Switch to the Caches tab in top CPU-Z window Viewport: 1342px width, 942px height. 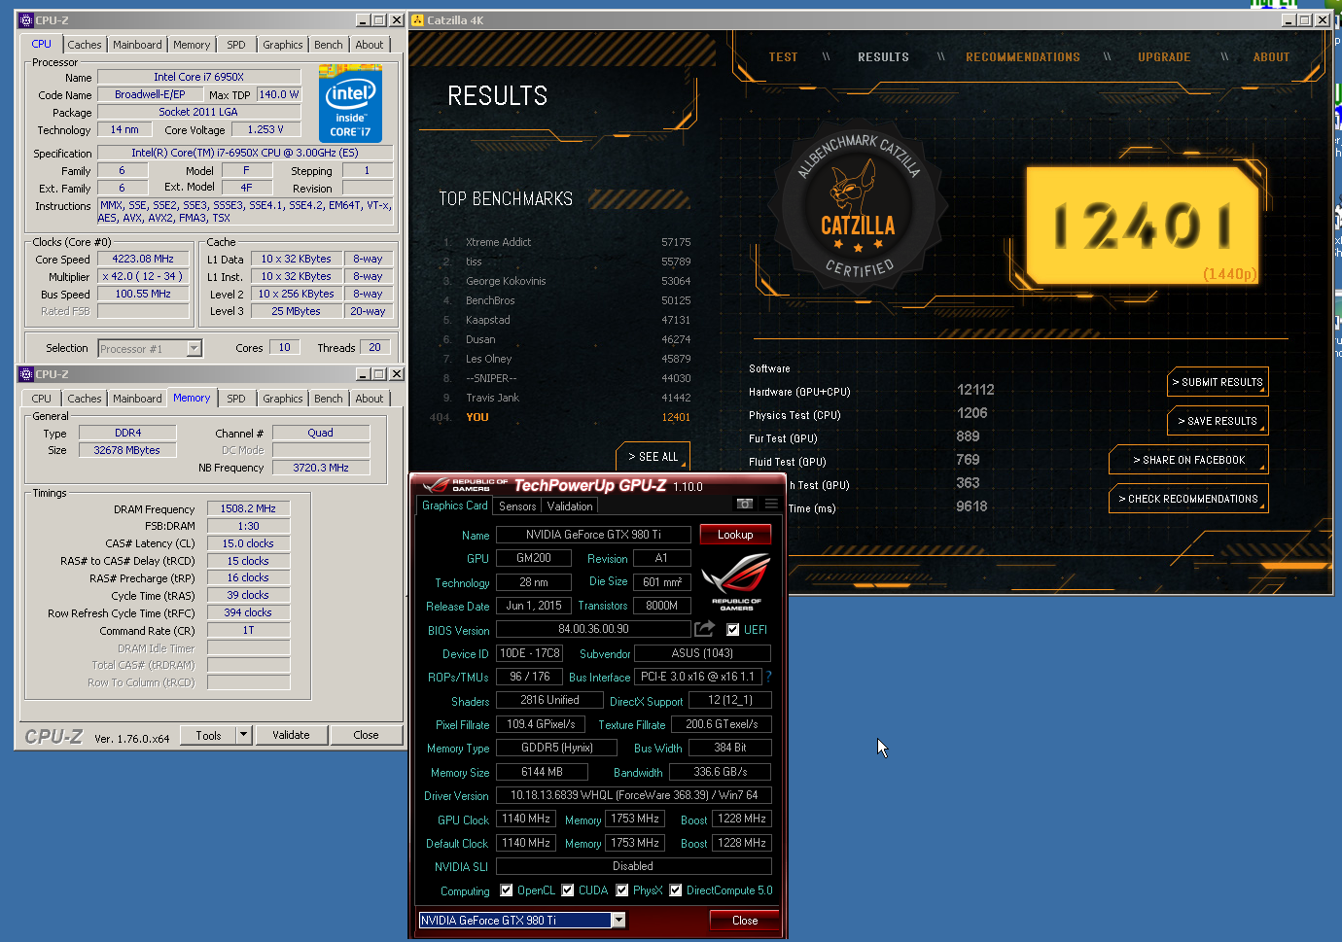click(x=84, y=45)
